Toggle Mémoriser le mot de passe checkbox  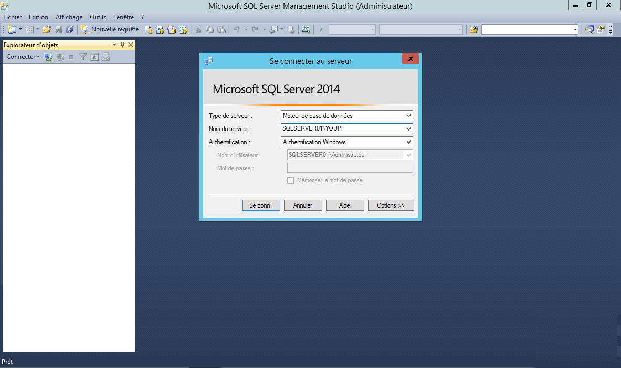(x=290, y=180)
